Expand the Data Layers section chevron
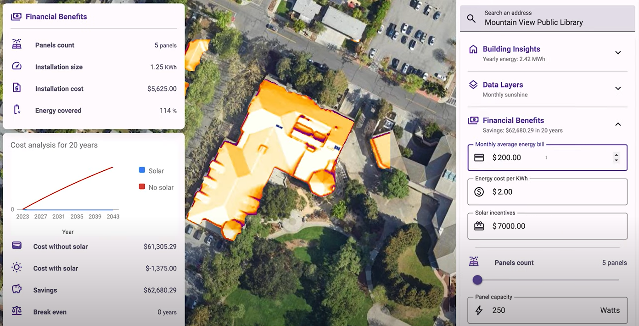The width and height of the screenshot is (639, 326). click(x=618, y=88)
